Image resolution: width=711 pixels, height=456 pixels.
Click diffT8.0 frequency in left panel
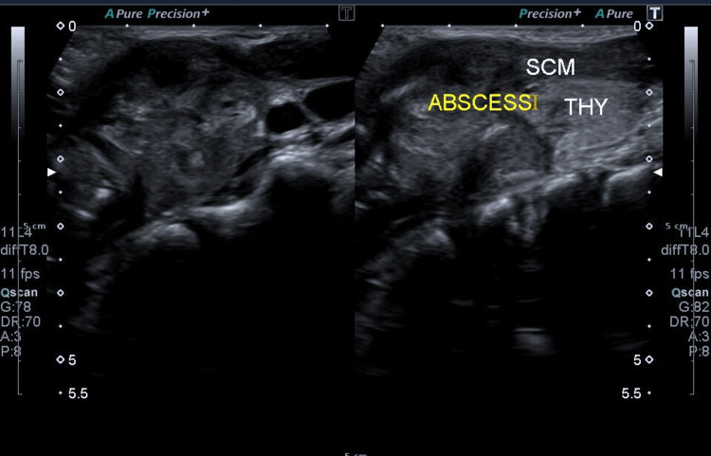point(25,249)
